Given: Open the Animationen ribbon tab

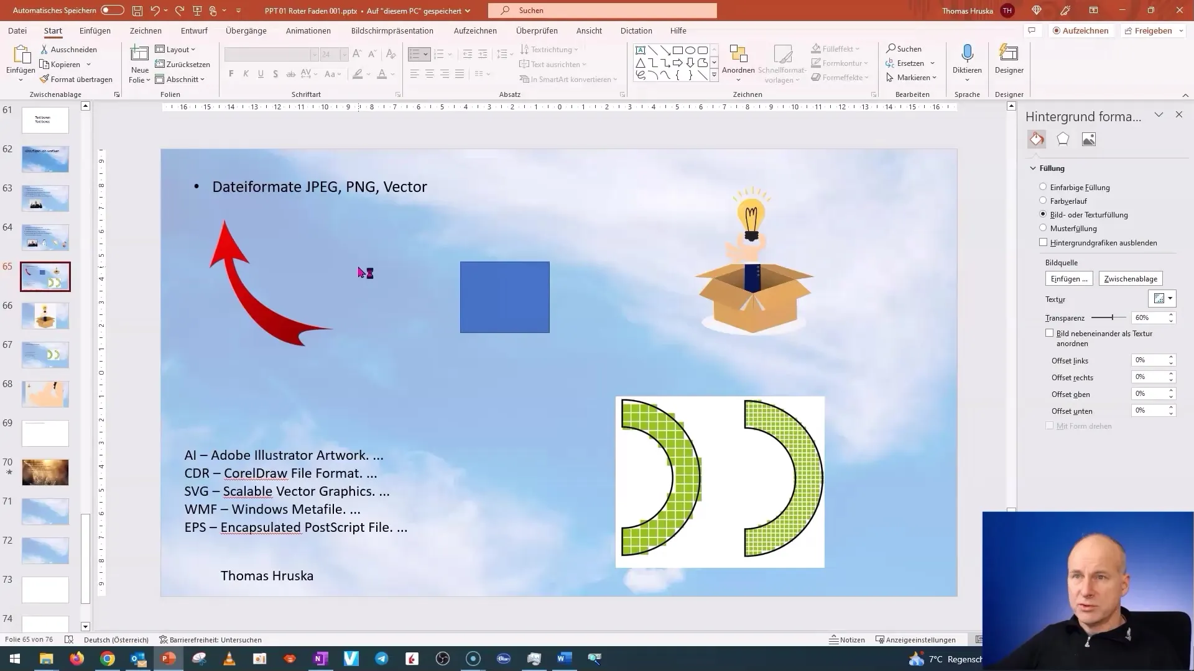Looking at the screenshot, I should [x=308, y=30].
